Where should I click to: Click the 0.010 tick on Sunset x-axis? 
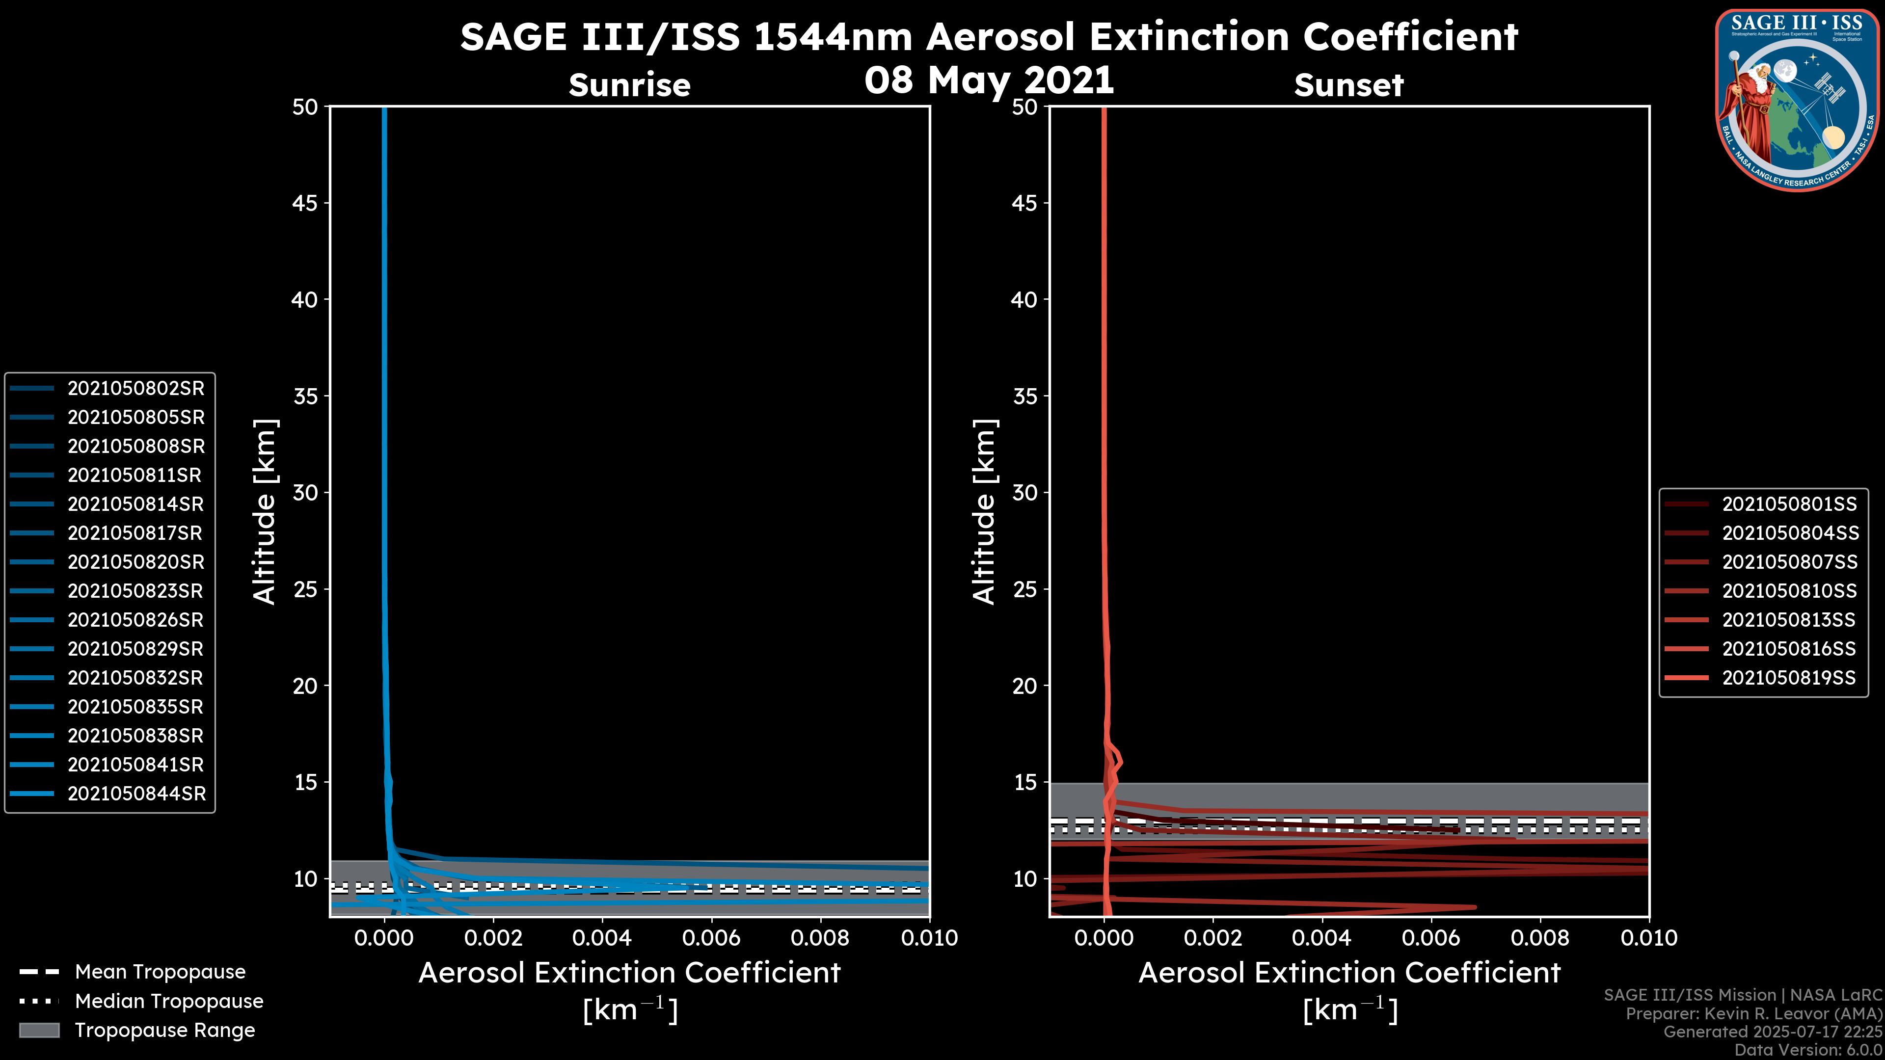(x=1649, y=938)
